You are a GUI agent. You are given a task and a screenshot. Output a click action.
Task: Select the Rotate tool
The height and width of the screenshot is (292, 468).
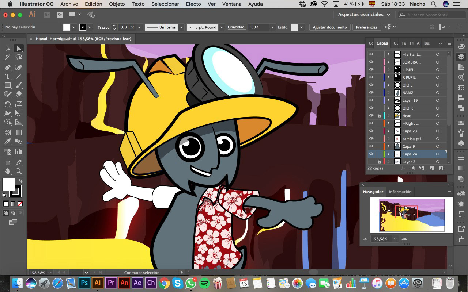coord(7,104)
